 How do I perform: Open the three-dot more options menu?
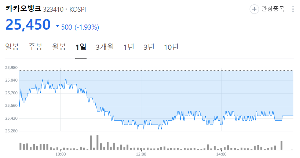pos(293,9)
